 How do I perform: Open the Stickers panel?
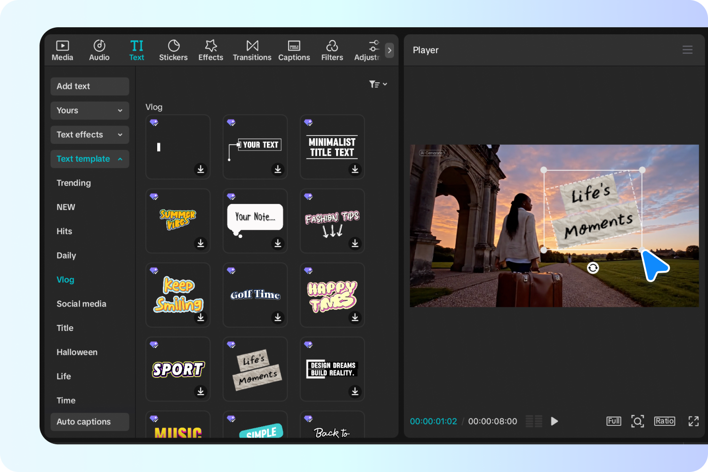[173, 50]
